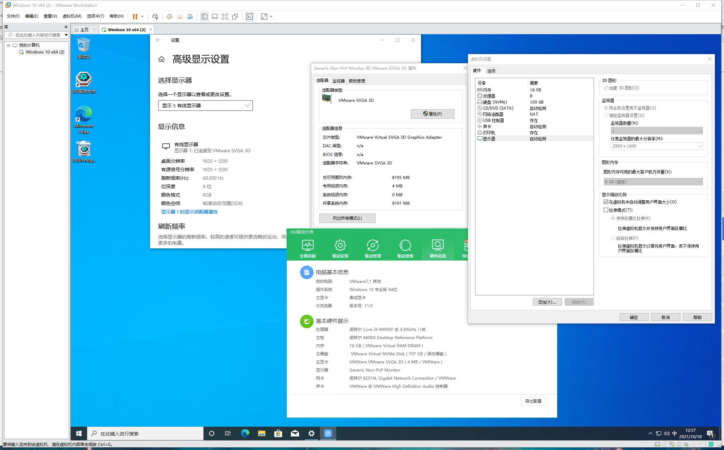Toggle the library sidebar view icon
The width and height of the screenshot is (724, 450).
[205, 16]
